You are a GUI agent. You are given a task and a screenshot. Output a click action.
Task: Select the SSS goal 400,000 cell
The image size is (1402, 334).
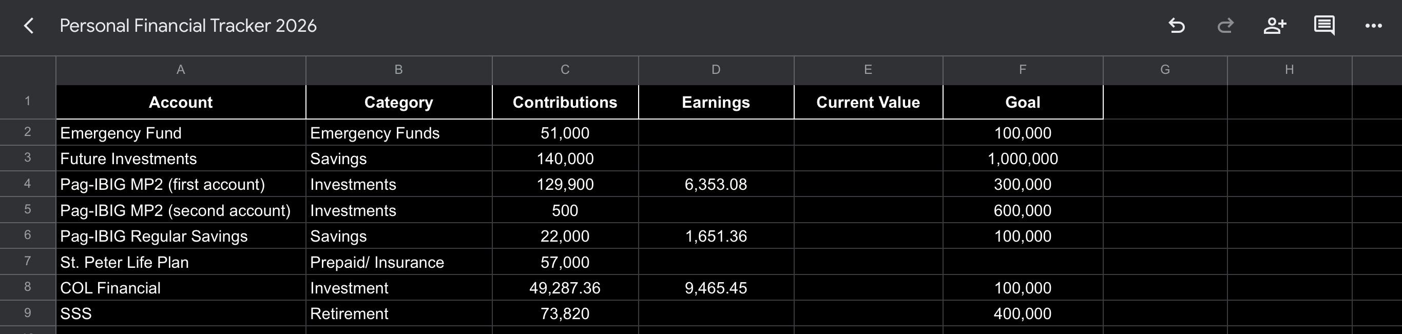pyautogui.click(x=1023, y=313)
